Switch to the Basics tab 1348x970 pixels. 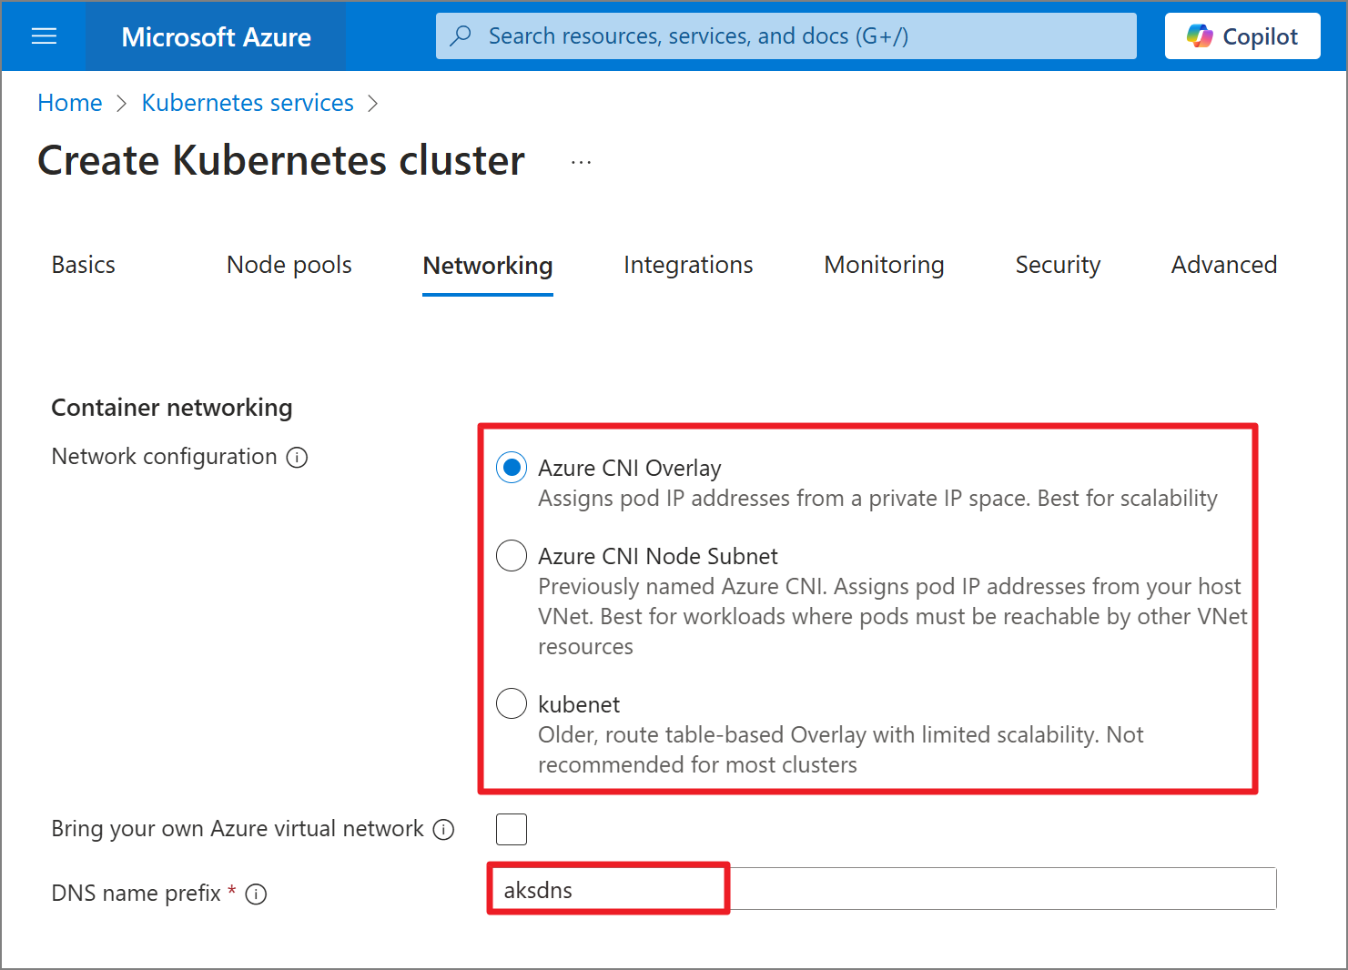point(84,265)
